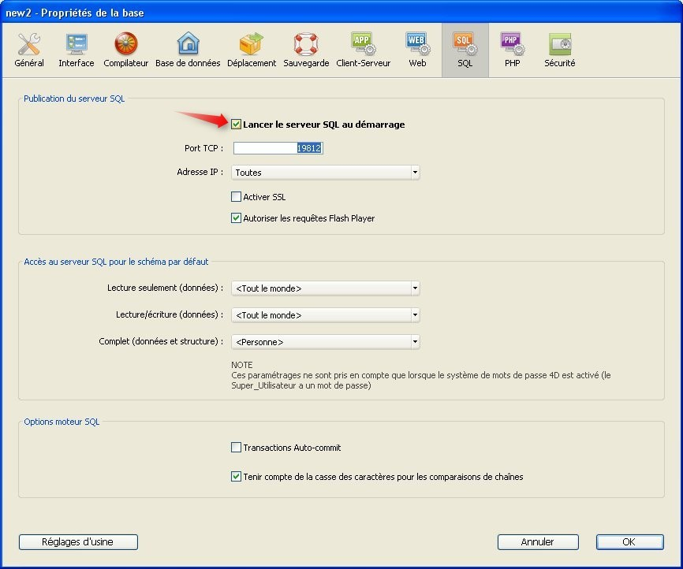
Task: Enable the Activer SSL checkbox
Action: (x=237, y=197)
